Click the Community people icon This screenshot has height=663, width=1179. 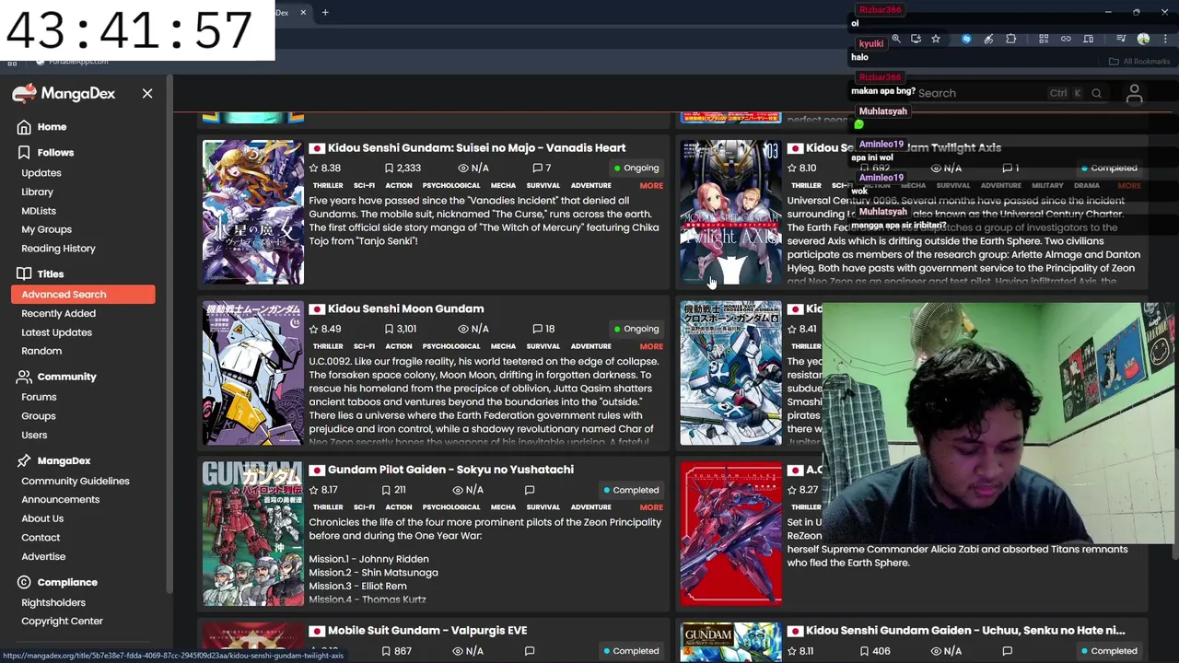[x=24, y=377]
